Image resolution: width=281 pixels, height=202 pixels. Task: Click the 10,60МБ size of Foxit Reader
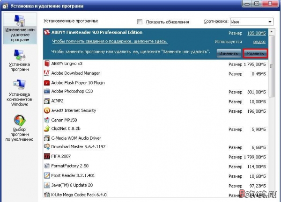258,176
